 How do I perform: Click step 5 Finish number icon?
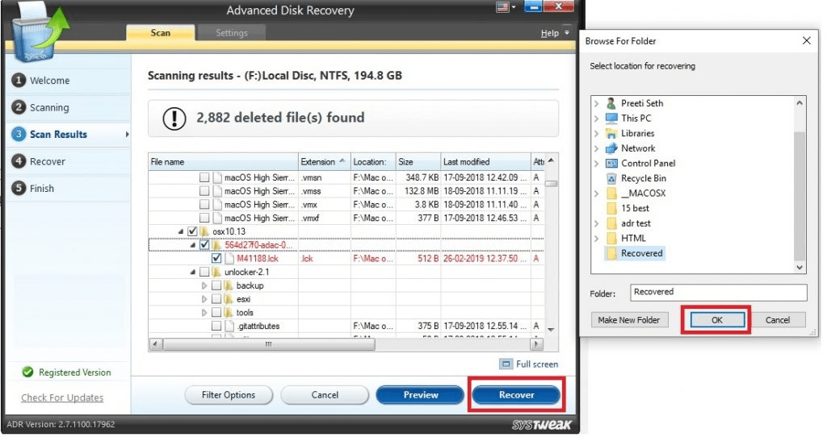coord(19,188)
